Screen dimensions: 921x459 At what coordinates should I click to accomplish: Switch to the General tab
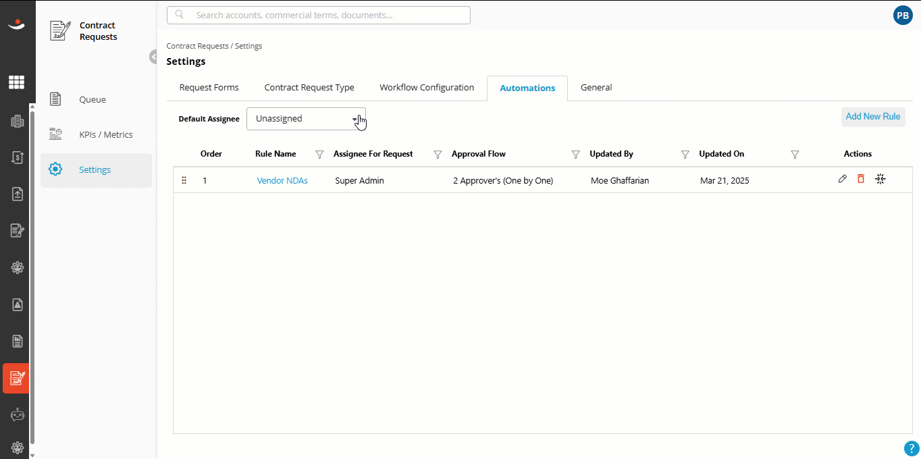596,88
